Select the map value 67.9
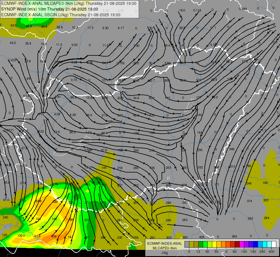280x257 pixels. coord(104,150)
